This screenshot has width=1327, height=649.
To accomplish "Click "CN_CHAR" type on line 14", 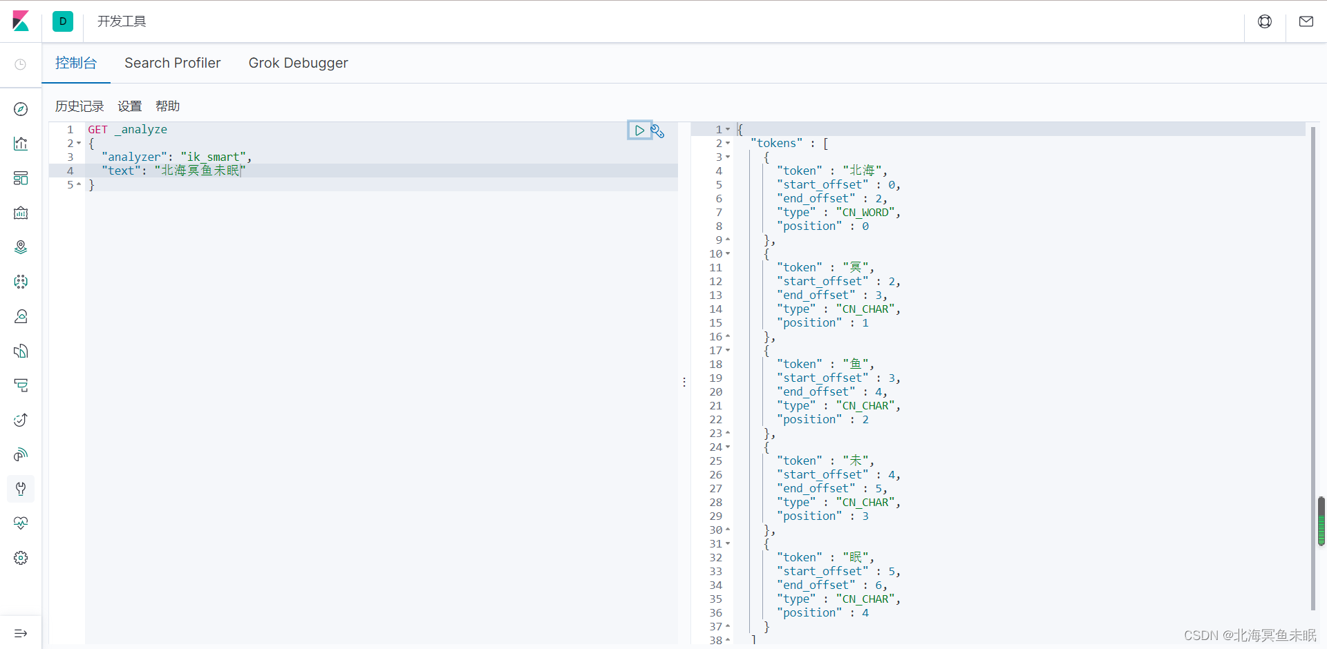I will pyautogui.click(x=866, y=309).
